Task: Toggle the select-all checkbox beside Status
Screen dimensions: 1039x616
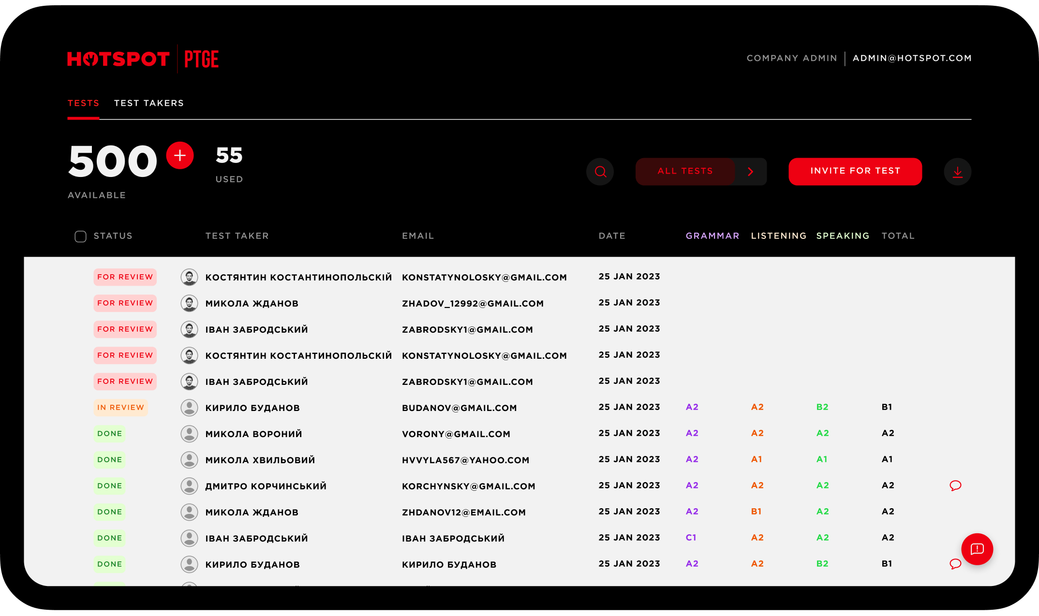Action: click(80, 236)
